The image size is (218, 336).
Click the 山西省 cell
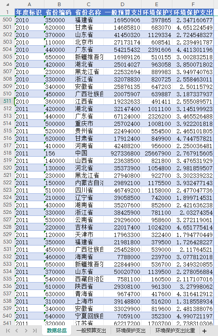click(88, 160)
